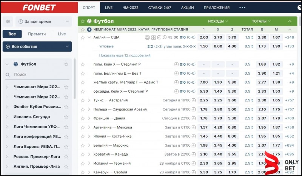Screen dimensions: 302x176
Task: Favorite the Англия — США match
Action: (x=83, y=38)
